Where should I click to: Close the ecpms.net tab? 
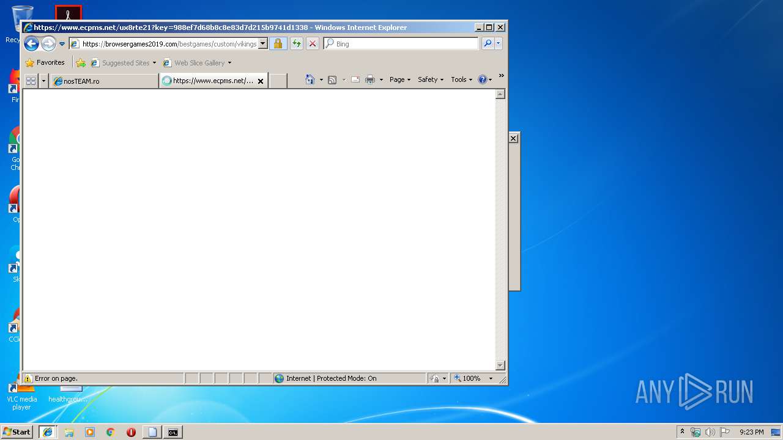tap(261, 81)
